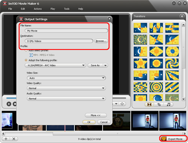Click the timeline scroll left arrow

tap(3, 134)
